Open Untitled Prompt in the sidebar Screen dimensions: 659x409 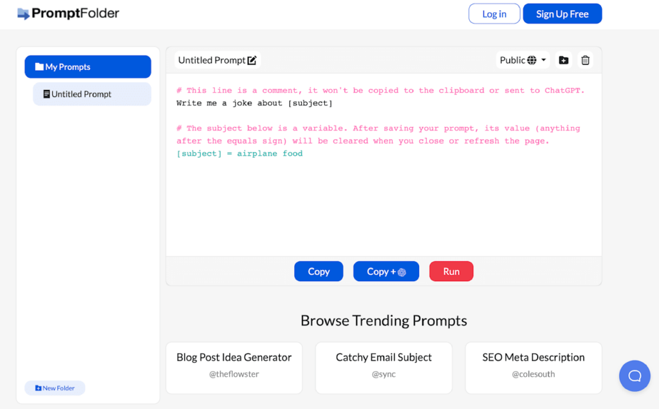pyautogui.click(x=92, y=94)
